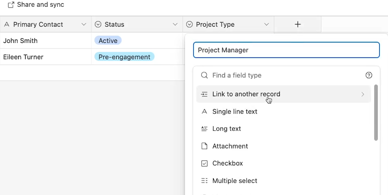This screenshot has width=388, height=195.
Task: Choose Single line text field type
Action: pyautogui.click(x=284, y=112)
